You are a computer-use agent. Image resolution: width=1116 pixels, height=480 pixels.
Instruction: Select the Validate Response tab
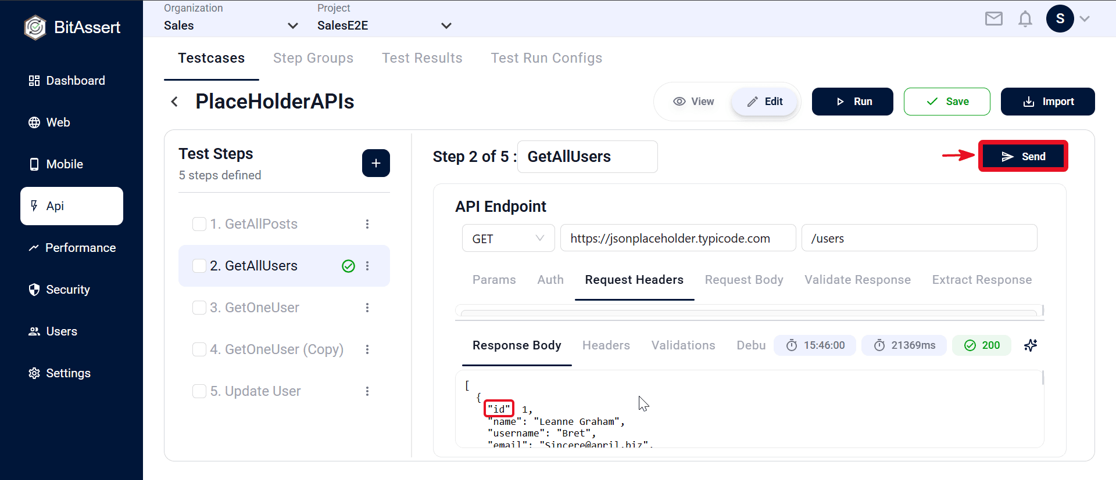pyautogui.click(x=857, y=280)
